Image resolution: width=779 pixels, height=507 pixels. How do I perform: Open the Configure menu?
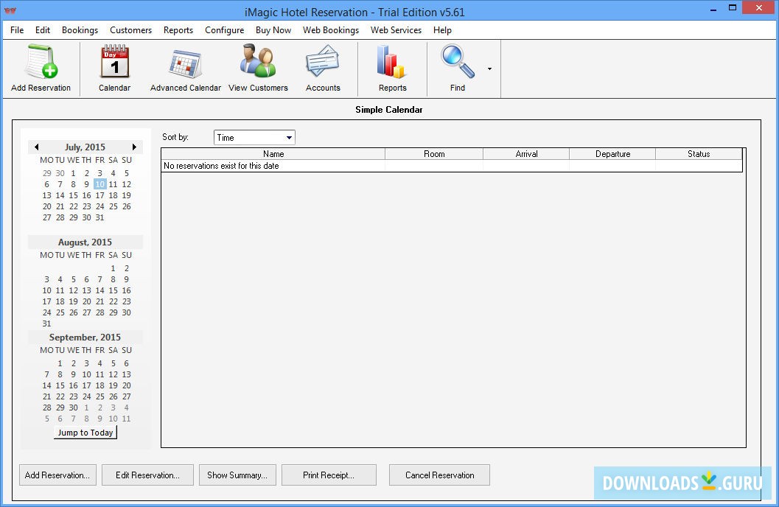click(225, 29)
